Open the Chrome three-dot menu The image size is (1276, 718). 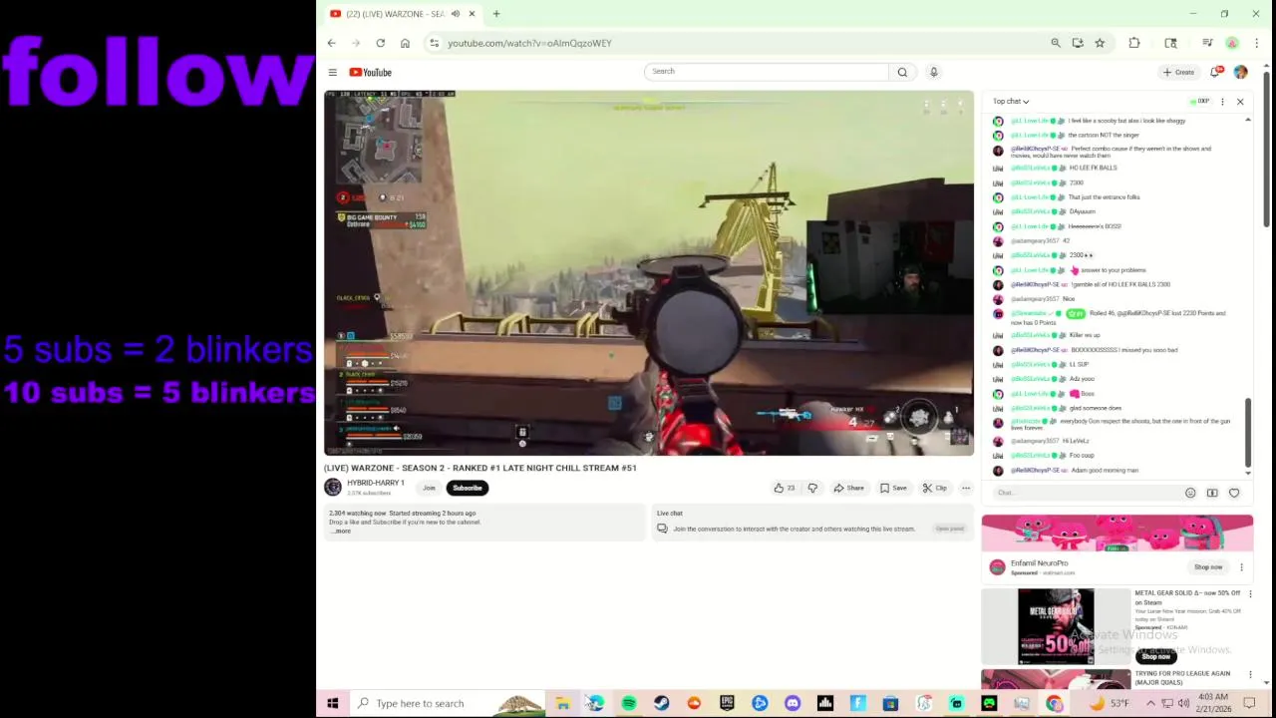tap(1256, 43)
